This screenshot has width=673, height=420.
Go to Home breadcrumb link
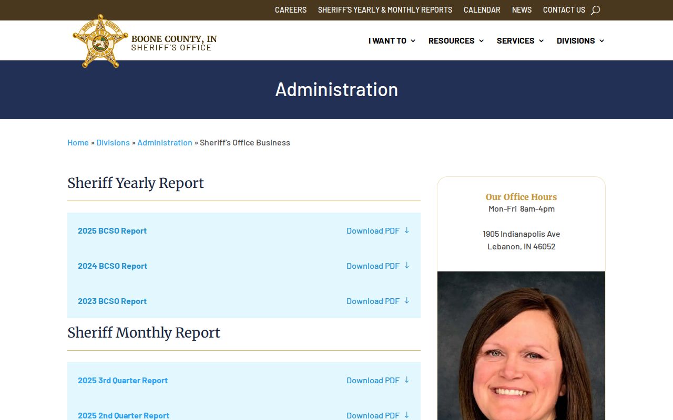(x=78, y=142)
